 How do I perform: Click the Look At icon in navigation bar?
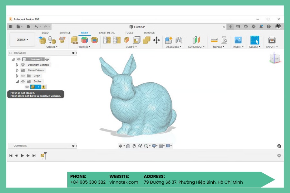tap(128, 146)
